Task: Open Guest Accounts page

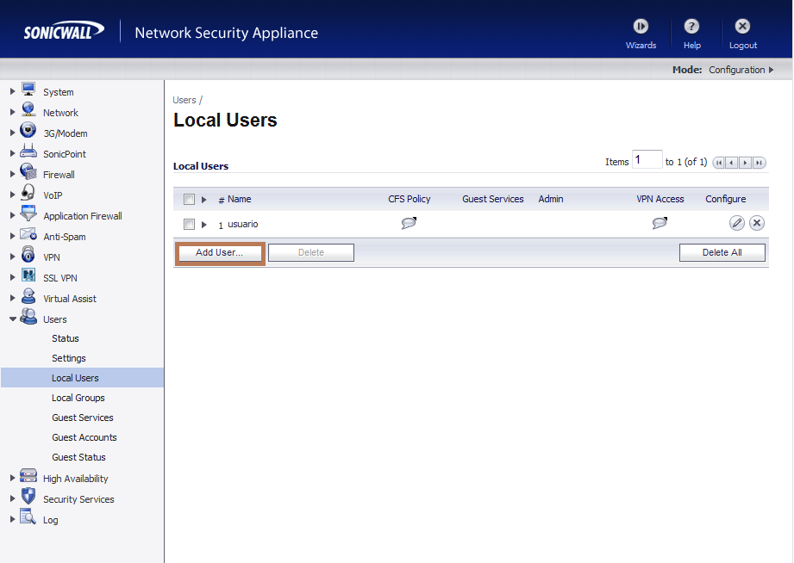Action: pyautogui.click(x=84, y=437)
